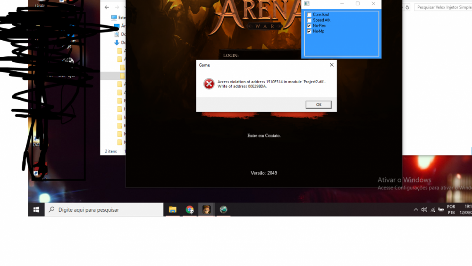Click the LOGIN field in game window
This screenshot has height=266, width=472.
pos(261,55)
